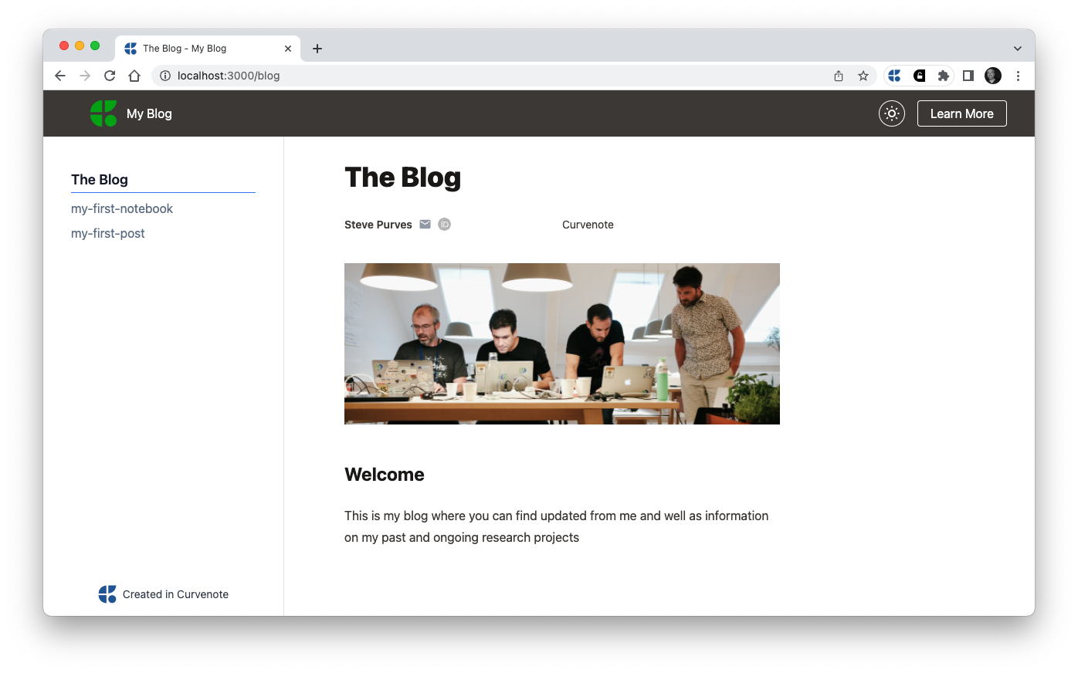
Task: Open the share icon in the address bar
Action: [x=838, y=75]
